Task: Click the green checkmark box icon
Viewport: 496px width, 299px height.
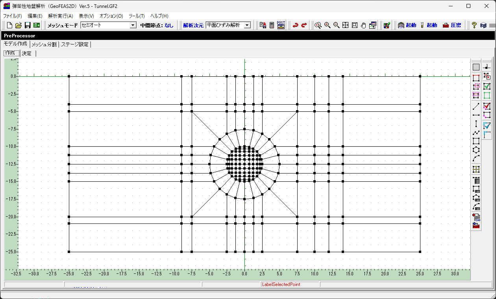Action: [487, 87]
